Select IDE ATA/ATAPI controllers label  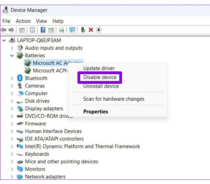(x=54, y=139)
